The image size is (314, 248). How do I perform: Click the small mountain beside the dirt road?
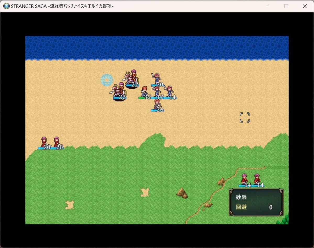tap(222, 181)
